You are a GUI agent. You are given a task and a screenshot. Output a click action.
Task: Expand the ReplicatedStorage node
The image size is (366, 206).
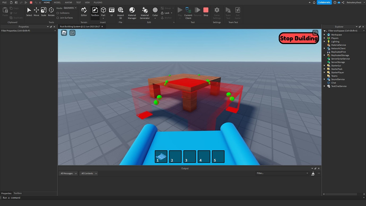click(x=324, y=55)
